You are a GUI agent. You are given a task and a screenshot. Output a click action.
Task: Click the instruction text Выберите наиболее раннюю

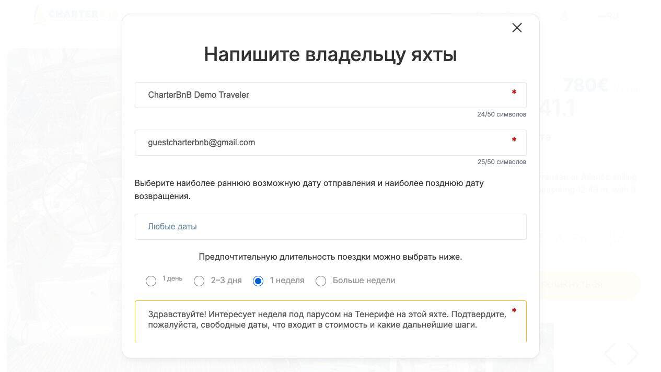309,190
